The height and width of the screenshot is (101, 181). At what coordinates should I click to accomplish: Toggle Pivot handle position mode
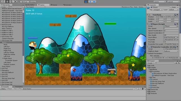24,2
